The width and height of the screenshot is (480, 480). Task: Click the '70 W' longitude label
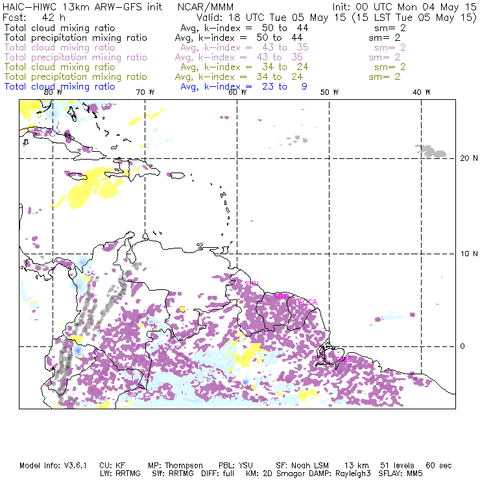(145, 92)
